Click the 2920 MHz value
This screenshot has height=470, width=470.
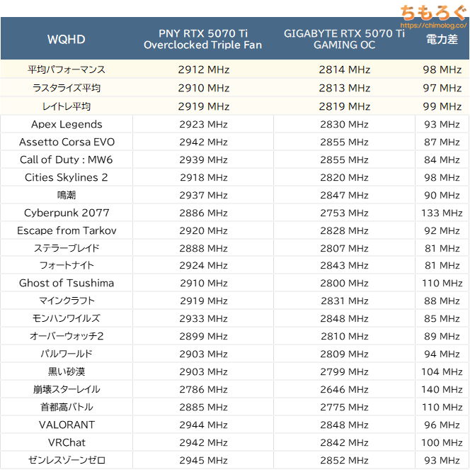coord(204,230)
